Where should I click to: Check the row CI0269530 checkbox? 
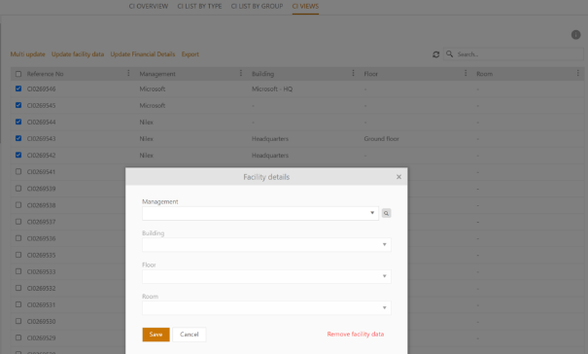pos(18,321)
